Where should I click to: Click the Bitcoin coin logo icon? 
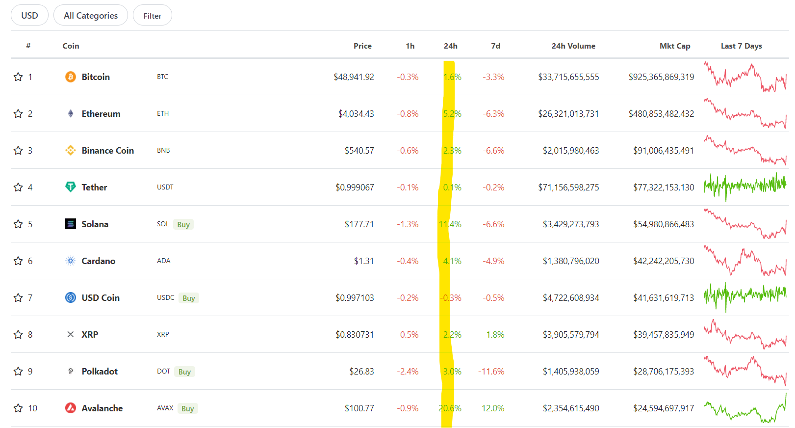71,77
